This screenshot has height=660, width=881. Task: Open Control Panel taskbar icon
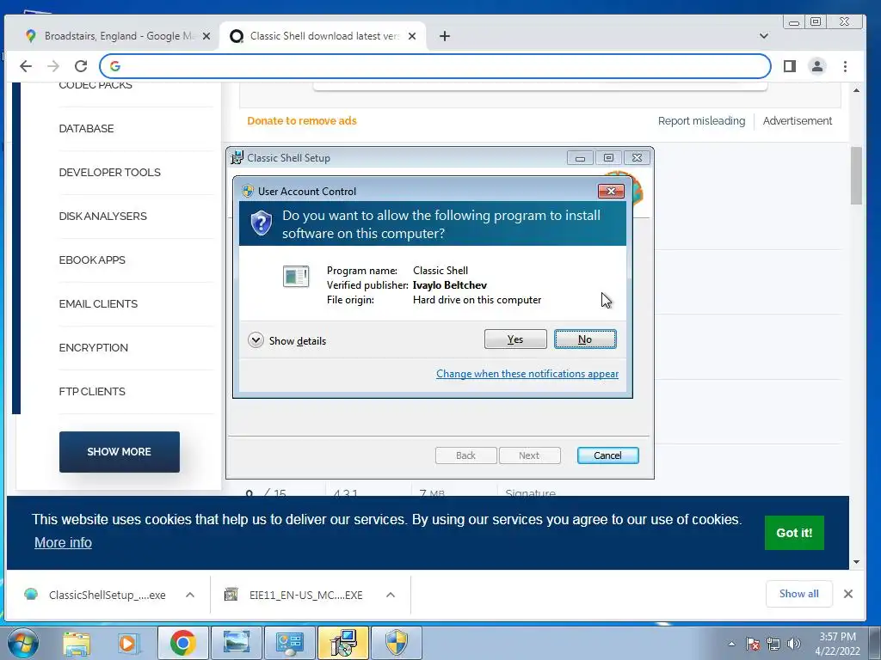tap(289, 643)
